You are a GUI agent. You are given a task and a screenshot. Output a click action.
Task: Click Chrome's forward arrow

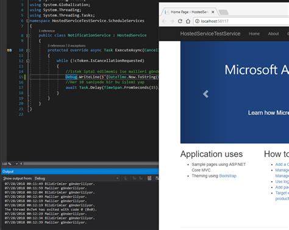click(172, 21)
